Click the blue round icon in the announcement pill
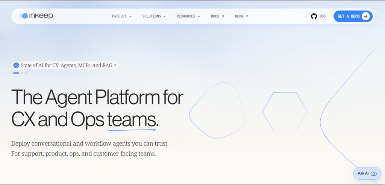385x185 pixels. tap(16, 66)
